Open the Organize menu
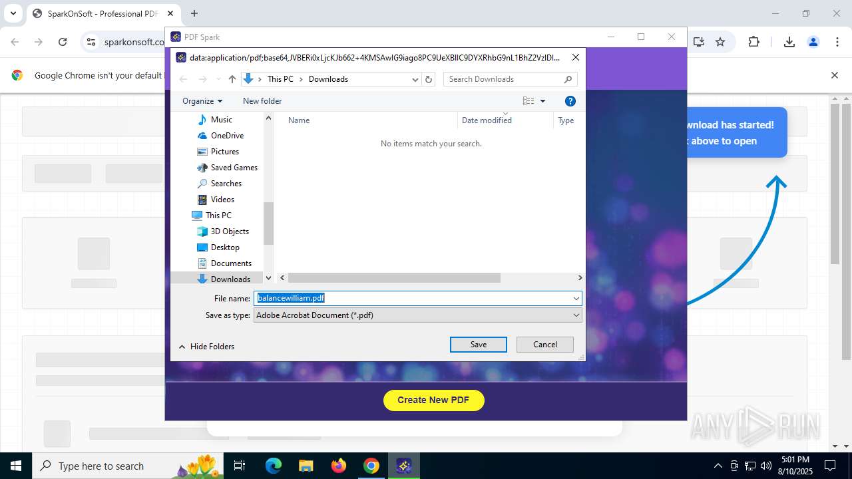Screen dimensions: 852x479 pos(202,101)
